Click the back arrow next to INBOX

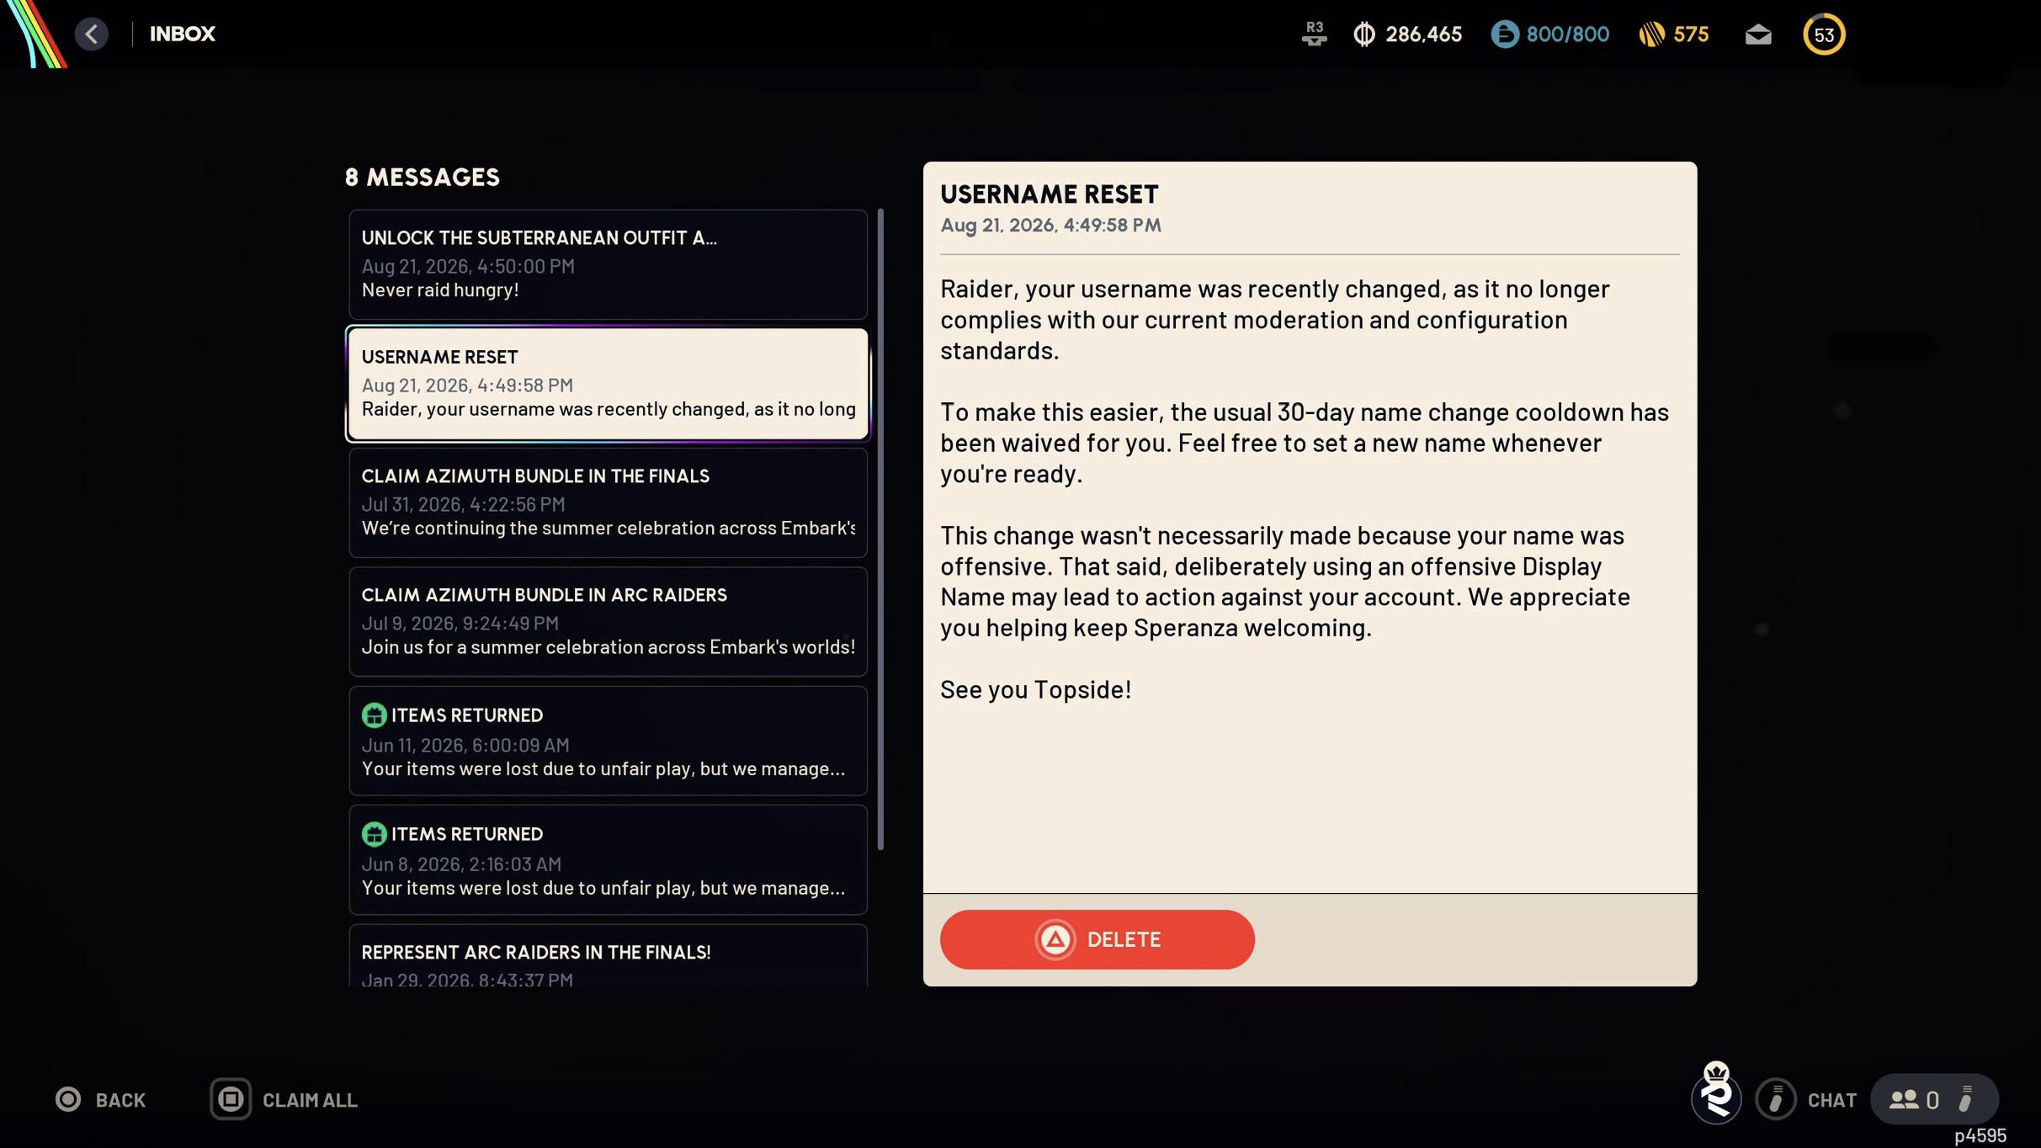pos(91,34)
